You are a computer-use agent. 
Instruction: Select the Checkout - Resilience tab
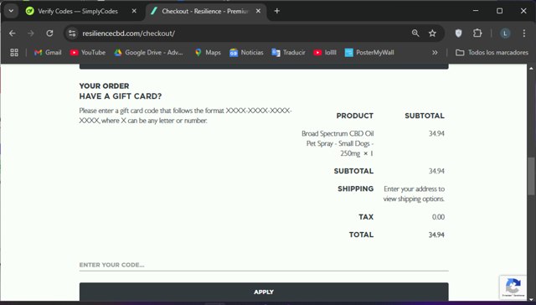[x=206, y=11]
